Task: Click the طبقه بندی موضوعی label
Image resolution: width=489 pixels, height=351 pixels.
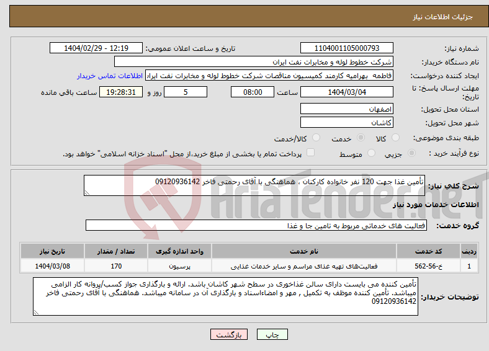Action: (446, 138)
